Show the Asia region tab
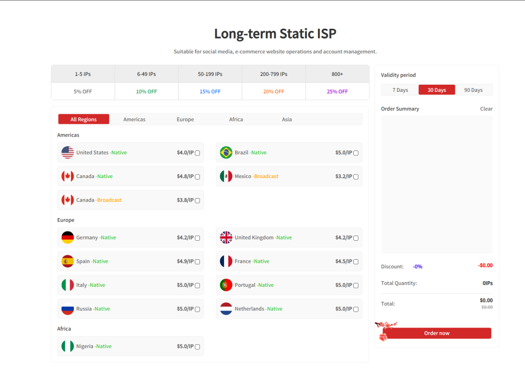The height and width of the screenshot is (369, 525). point(287,119)
